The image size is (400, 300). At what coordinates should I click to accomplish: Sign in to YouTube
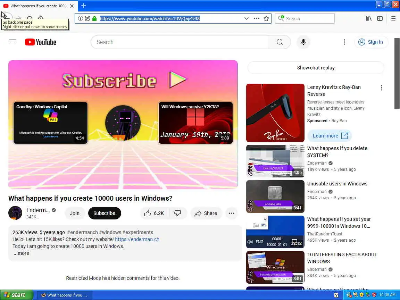(x=371, y=42)
